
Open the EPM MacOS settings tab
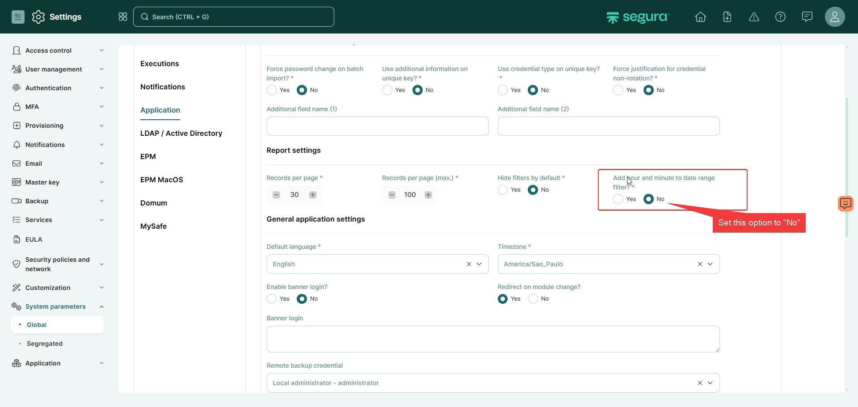[x=161, y=180]
